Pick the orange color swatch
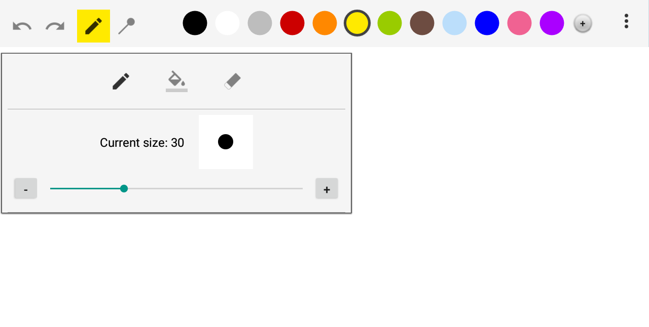Image resolution: width=649 pixels, height=327 pixels. click(x=324, y=23)
